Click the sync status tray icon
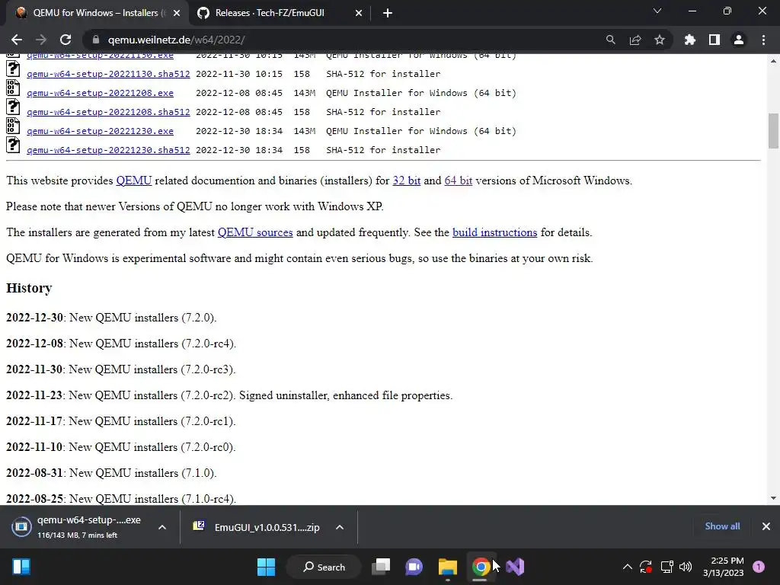Screen dimensions: 780x585 [x=646, y=567]
